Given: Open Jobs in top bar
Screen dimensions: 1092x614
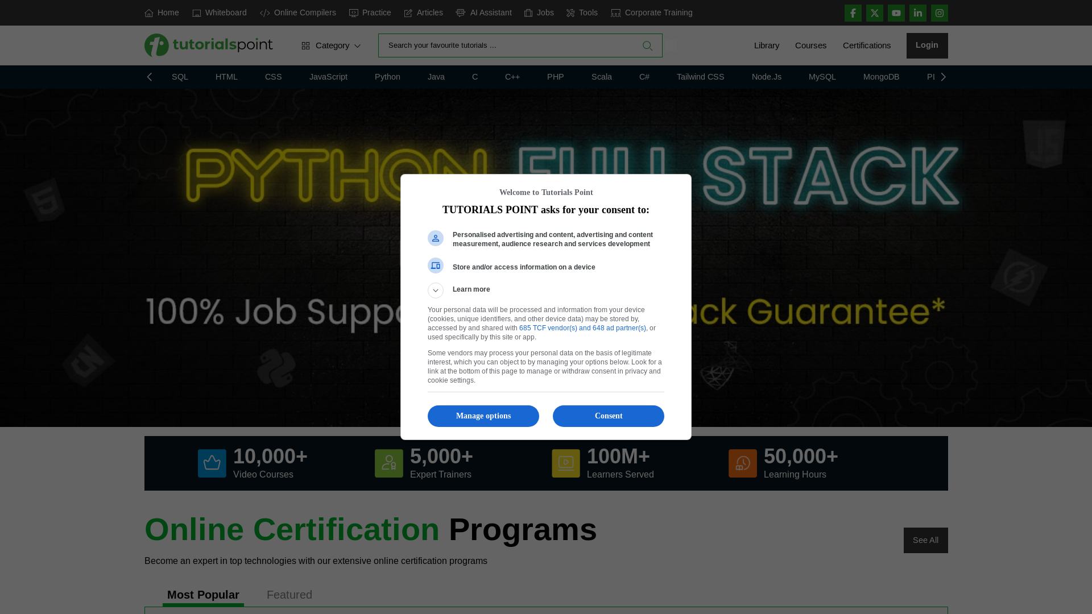Looking at the screenshot, I should tap(539, 13).
